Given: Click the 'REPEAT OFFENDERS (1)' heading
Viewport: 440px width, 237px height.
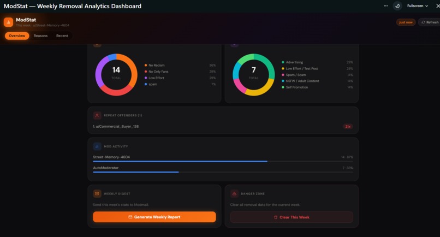Looking at the screenshot, I should click(x=123, y=115).
